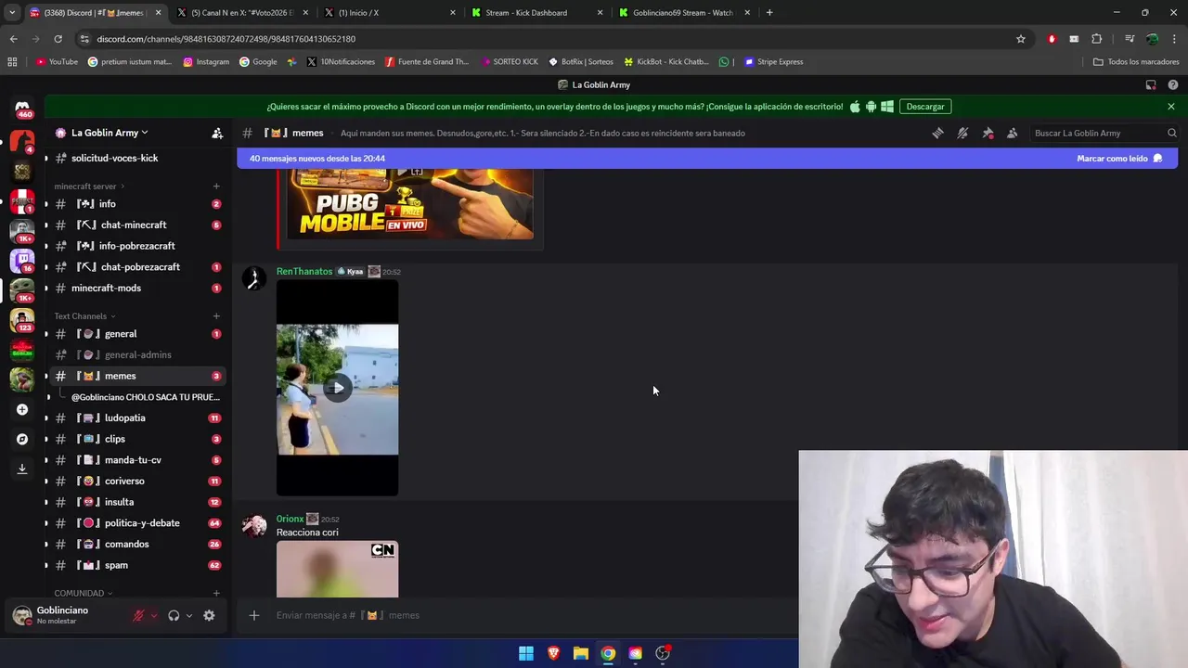This screenshot has height=668, width=1188.
Task: Open Discord direct messages home icon
Action: click(22, 109)
